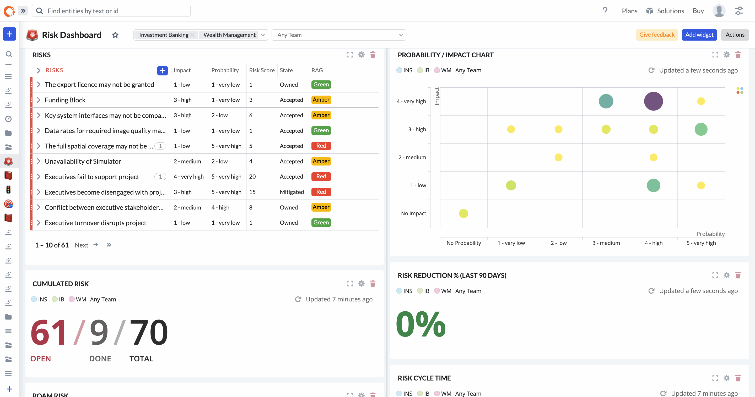Click Red RAG badge for Executives fail row
The height and width of the screenshot is (397, 755).
click(x=321, y=177)
